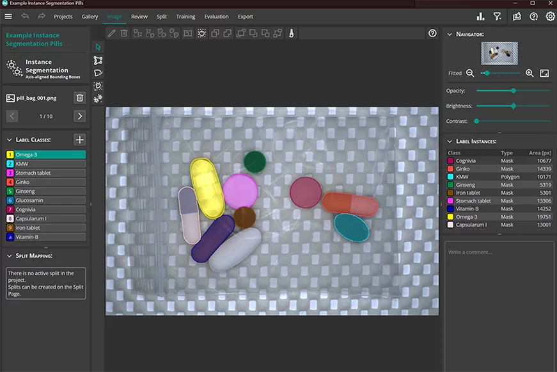Zoom out using the navigator magnifier

pyautogui.click(x=470, y=74)
